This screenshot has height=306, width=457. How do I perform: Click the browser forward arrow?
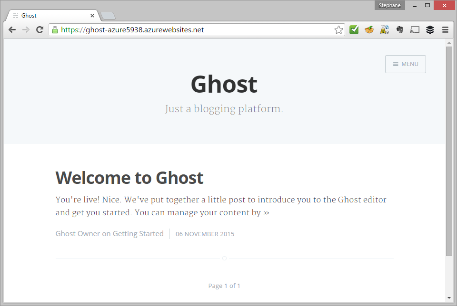[26, 29]
